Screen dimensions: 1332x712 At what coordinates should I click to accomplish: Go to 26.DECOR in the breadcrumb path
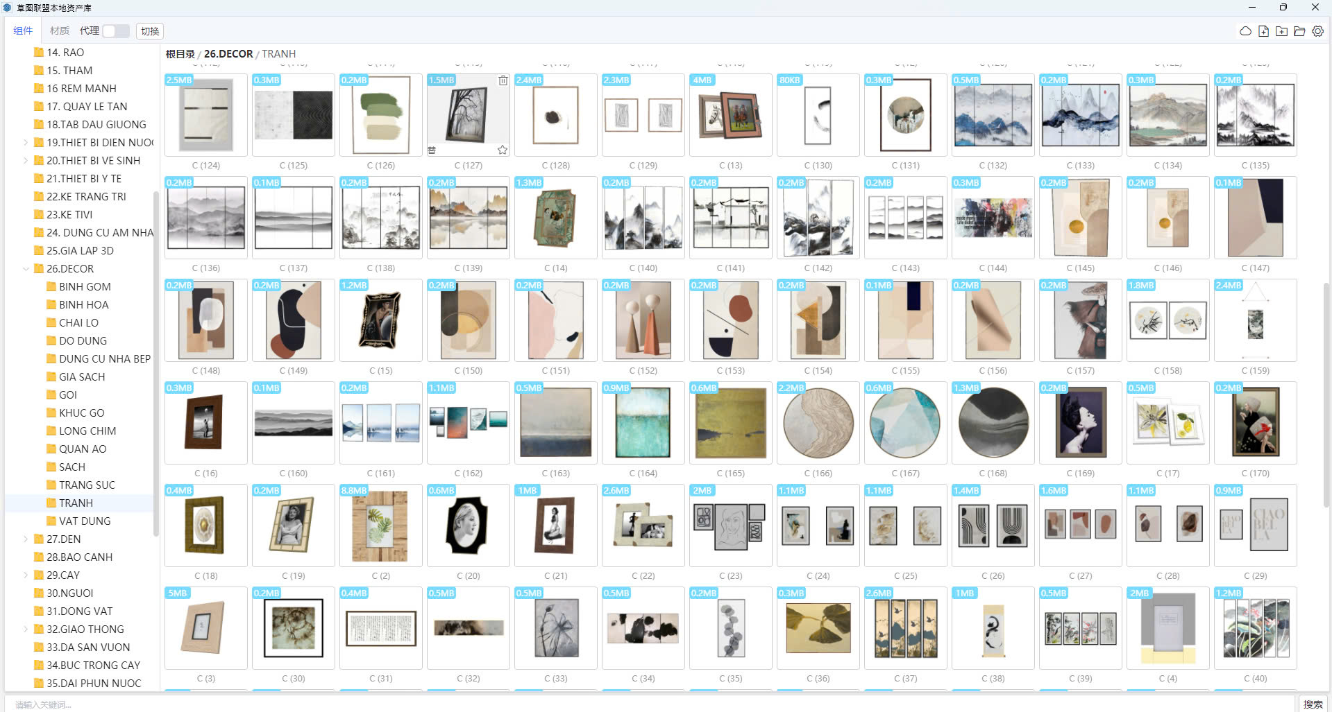coord(228,54)
